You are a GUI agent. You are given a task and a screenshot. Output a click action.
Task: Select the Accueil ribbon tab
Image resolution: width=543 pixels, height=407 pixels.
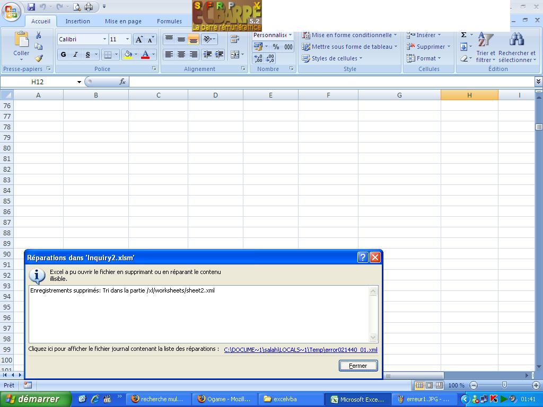point(40,21)
